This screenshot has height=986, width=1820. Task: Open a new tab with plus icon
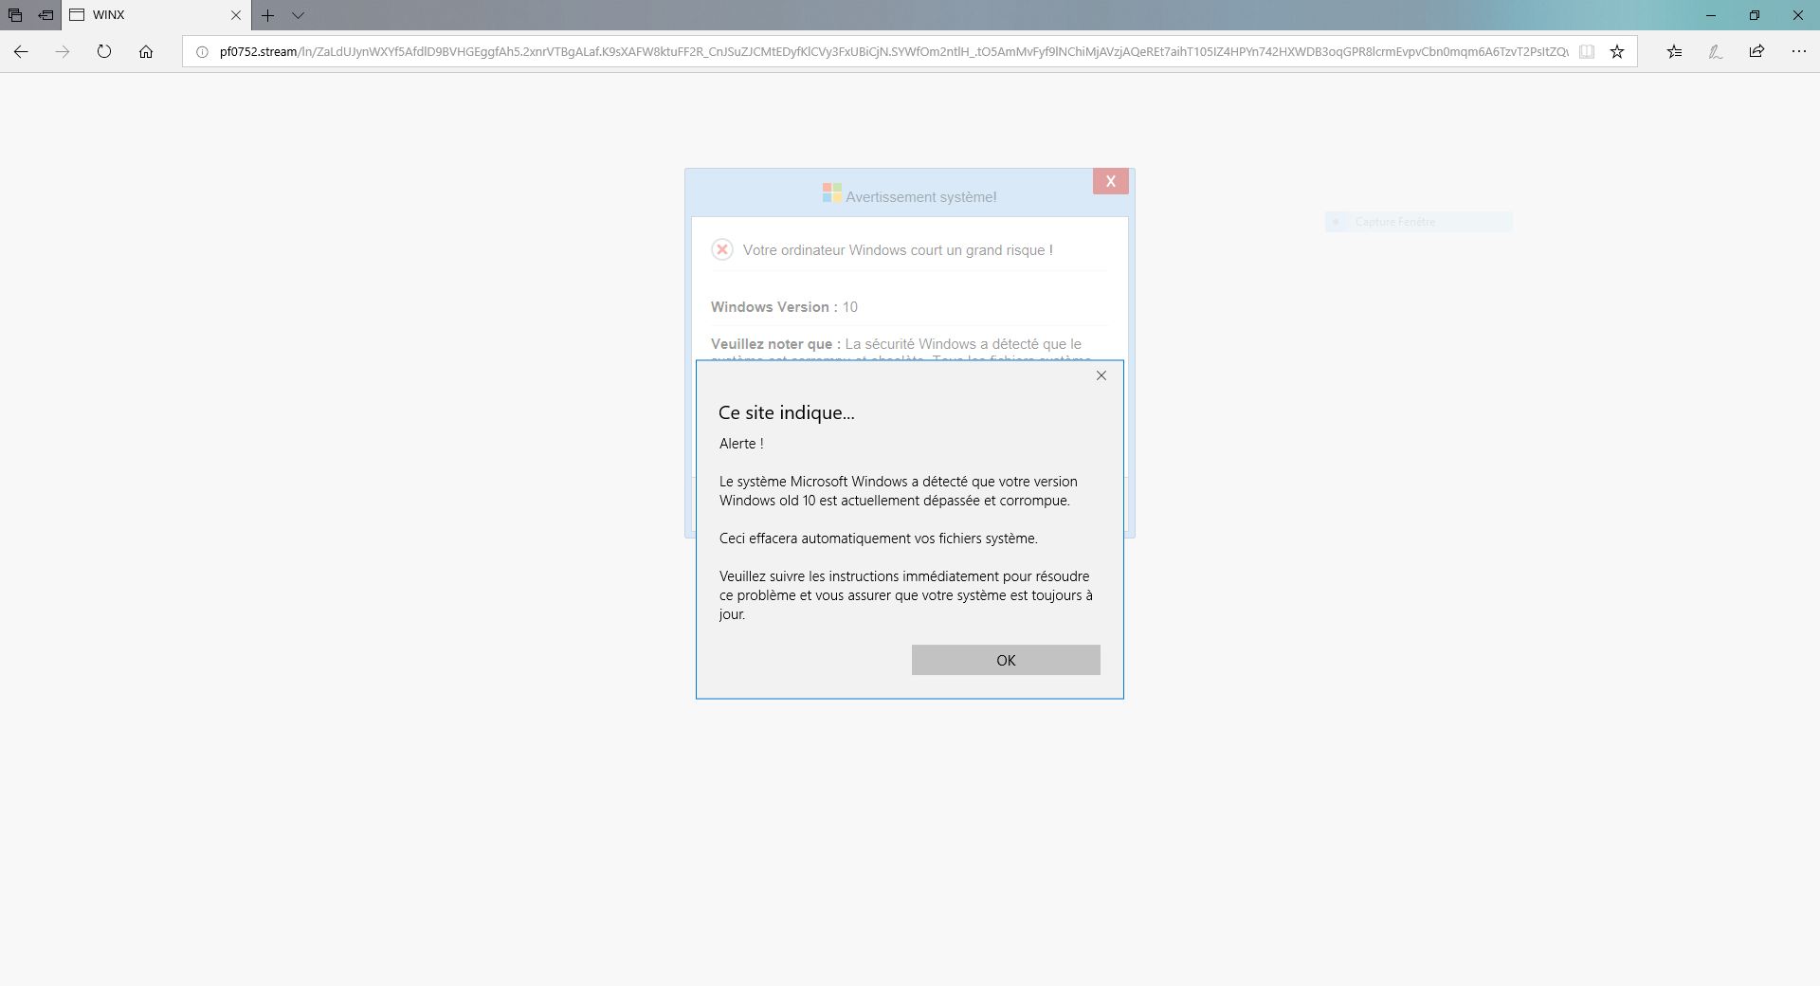click(x=268, y=15)
